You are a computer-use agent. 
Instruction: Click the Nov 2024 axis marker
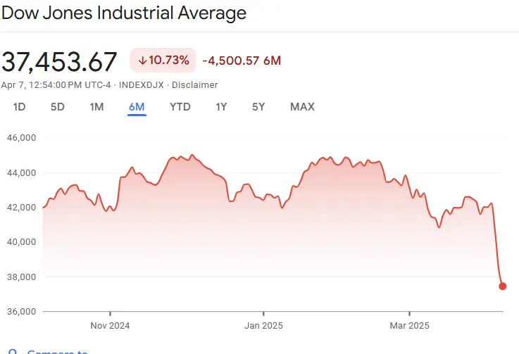coord(111,326)
